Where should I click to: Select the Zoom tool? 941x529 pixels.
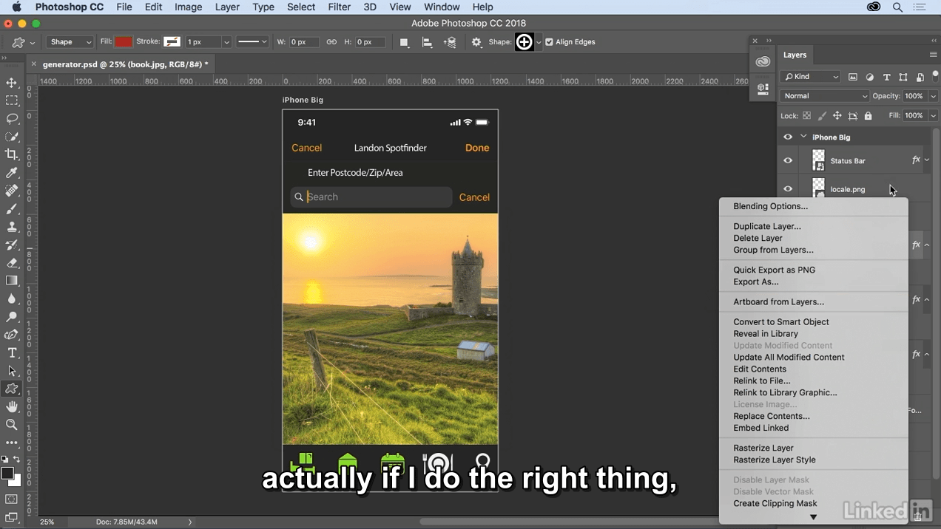[x=12, y=425]
